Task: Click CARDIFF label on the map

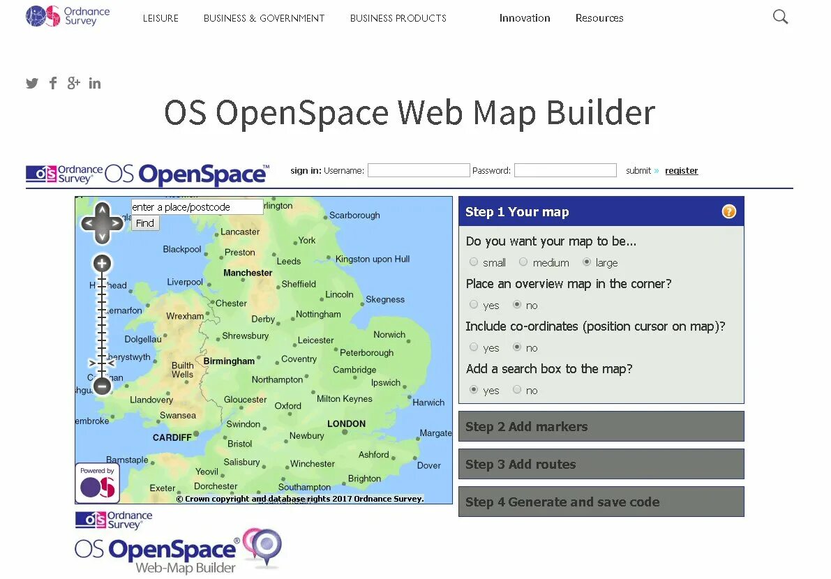Action: click(x=172, y=437)
